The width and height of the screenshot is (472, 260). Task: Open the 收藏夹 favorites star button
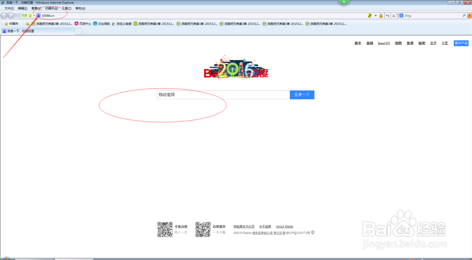click(11, 24)
